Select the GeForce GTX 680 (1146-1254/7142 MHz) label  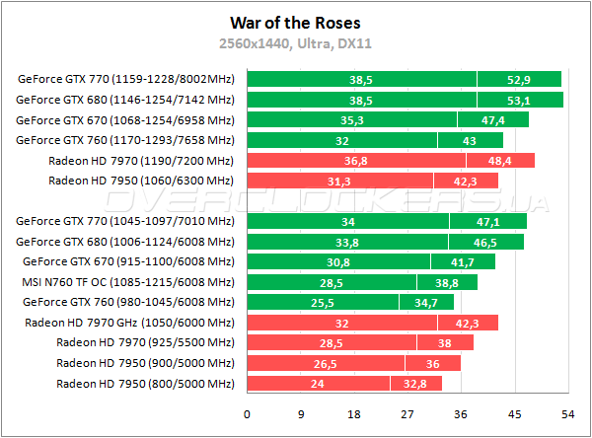(x=125, y=100)
